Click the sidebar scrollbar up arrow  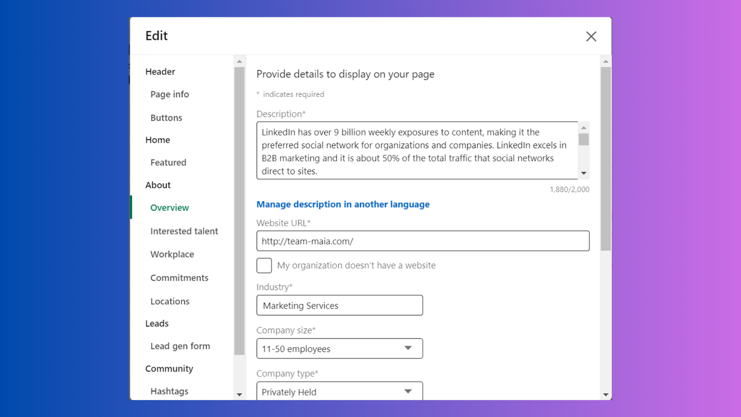coord(239,61)
